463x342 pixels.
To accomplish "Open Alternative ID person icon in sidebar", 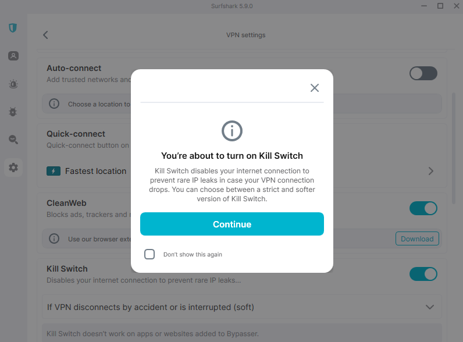I will pos(13,56).
